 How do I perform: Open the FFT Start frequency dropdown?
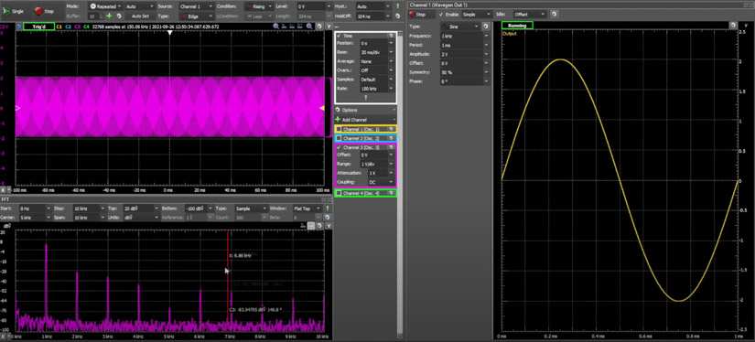click(x=35, y=208)
